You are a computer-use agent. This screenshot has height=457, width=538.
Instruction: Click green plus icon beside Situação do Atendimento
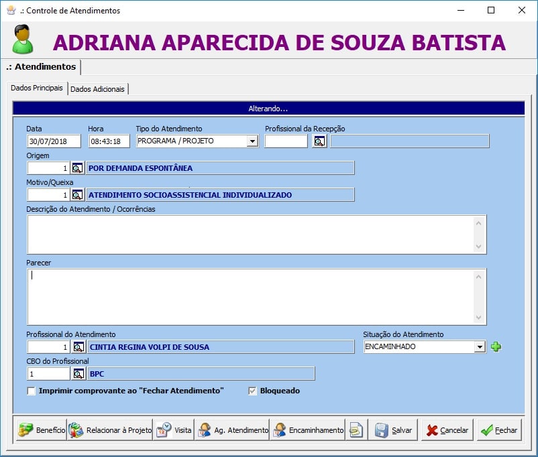point(496,347)
